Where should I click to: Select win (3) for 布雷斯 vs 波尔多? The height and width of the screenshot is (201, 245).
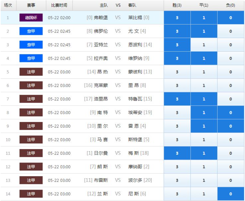[177, 180]
